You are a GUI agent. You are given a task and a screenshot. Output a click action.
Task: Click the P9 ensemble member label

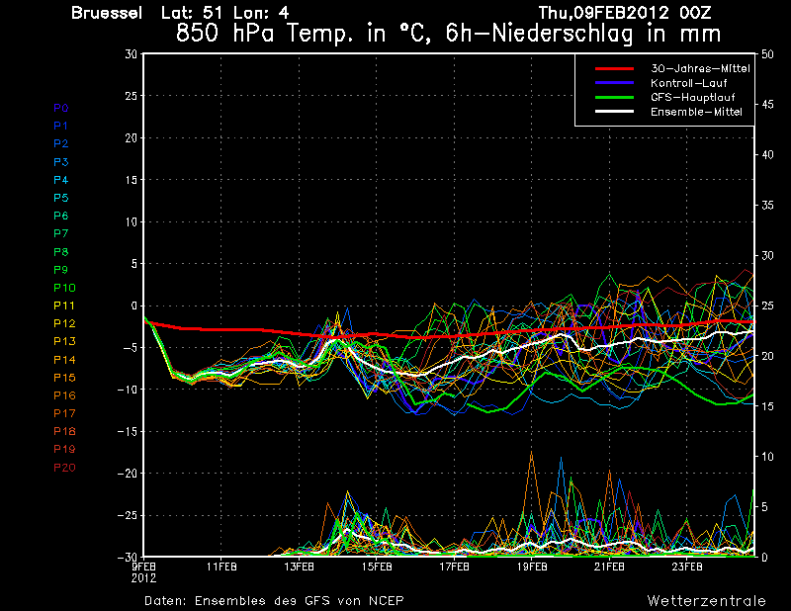[61, 270]
